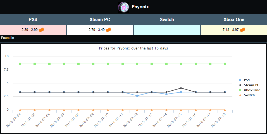Click the x-axis date label 2018-07-18
267x134 pixels.
tap(218, 120)
